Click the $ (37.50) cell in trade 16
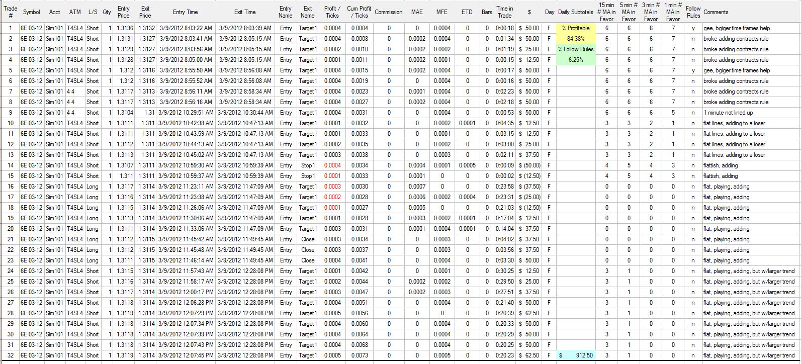801x364 pixels. (529, 187)
